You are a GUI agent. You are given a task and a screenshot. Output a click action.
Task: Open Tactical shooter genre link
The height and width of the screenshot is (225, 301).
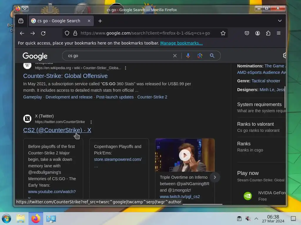point(266,81)
